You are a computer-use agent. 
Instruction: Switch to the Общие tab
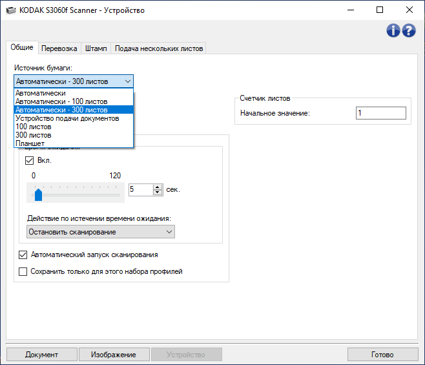click(22, 47)
